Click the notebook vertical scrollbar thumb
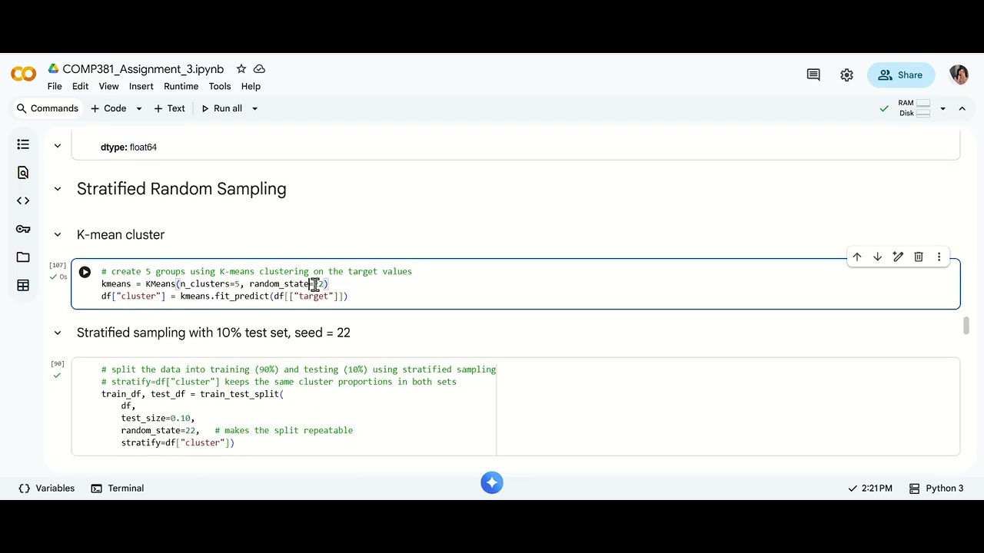The height and width of the screenshot is (553, 984). [x=966, y=326]
